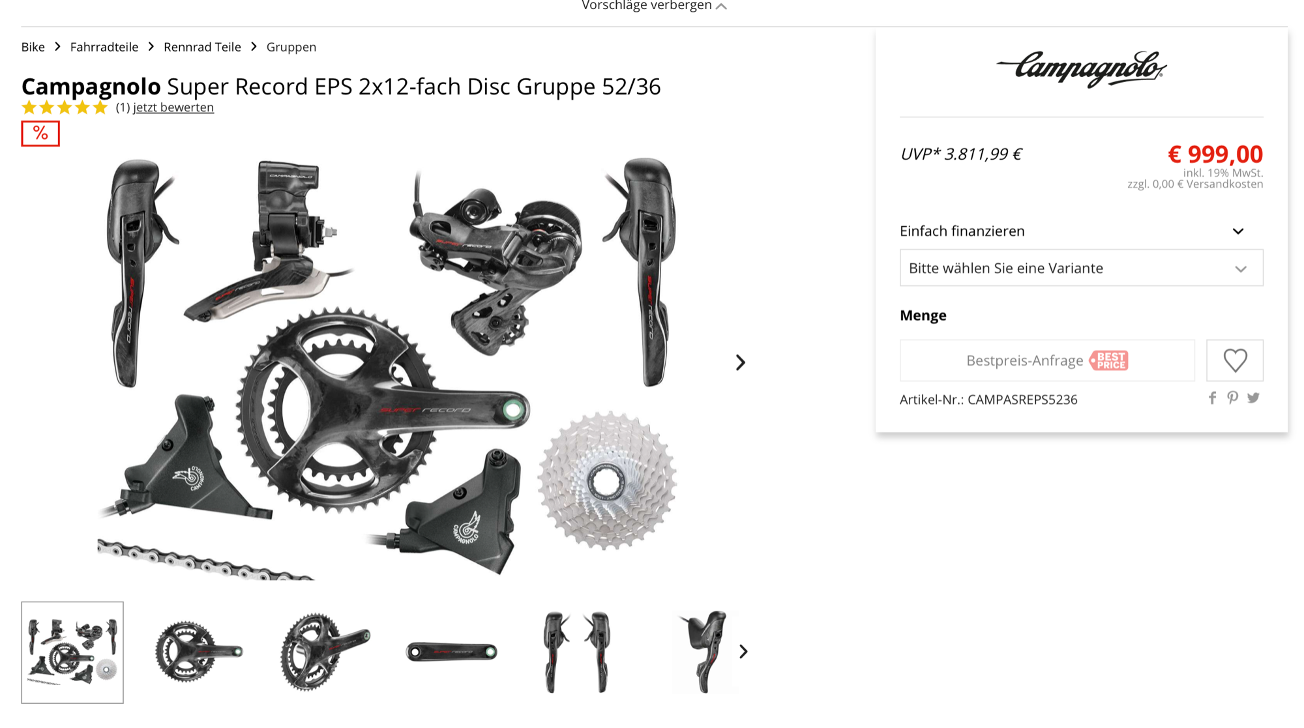Navigate to Rennrad Teile breadcrumb

pyautogui.click(x=202, y=47)
